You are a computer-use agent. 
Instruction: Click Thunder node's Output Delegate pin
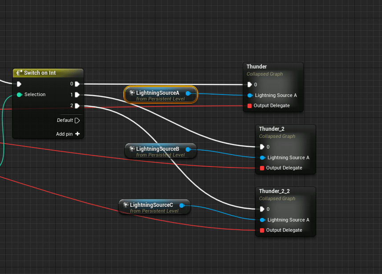click(x=249, y=106)
